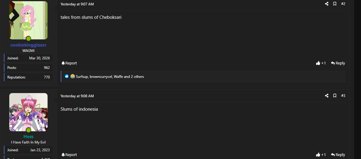
Task: Reply to post #2
Action: point(338,63)
